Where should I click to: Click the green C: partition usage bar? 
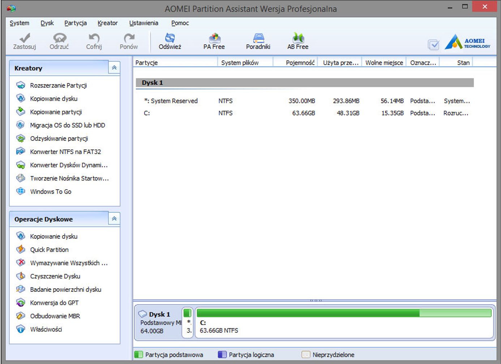[x=343, y=313]
